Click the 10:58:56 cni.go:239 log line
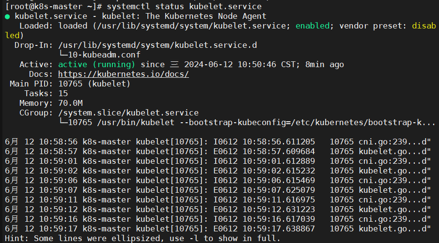439x243 pixels. pyautogui.click(x=218, y=142)
